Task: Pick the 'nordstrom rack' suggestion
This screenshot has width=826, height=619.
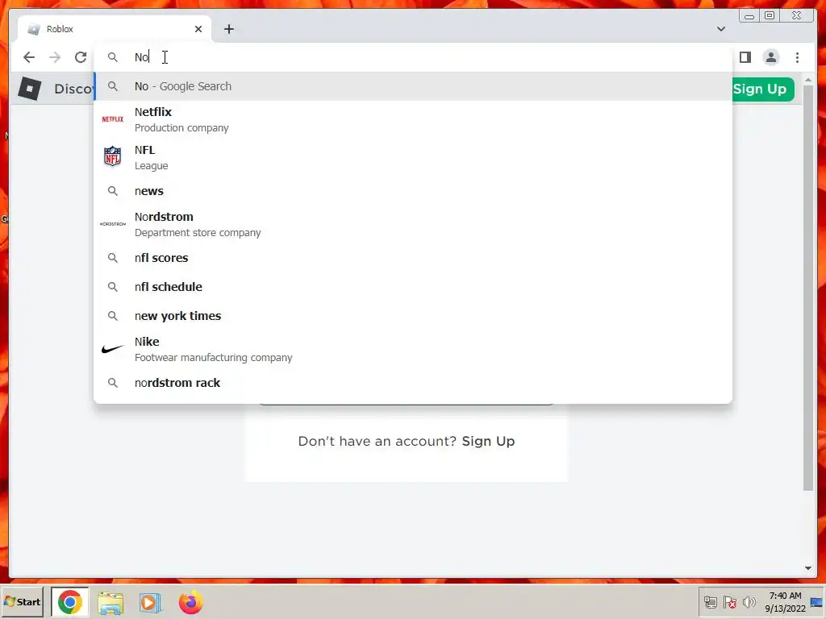Action: click(413, 383)
